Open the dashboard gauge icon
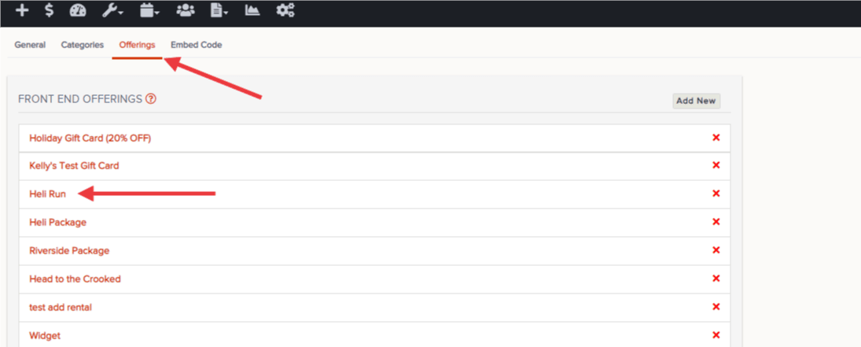The image size is (861, 347). pyautogui.click(x=78, y=10)
